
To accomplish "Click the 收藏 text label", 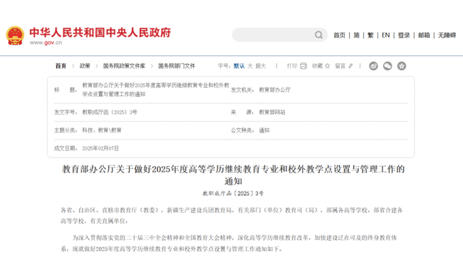I will click(318, 66).
